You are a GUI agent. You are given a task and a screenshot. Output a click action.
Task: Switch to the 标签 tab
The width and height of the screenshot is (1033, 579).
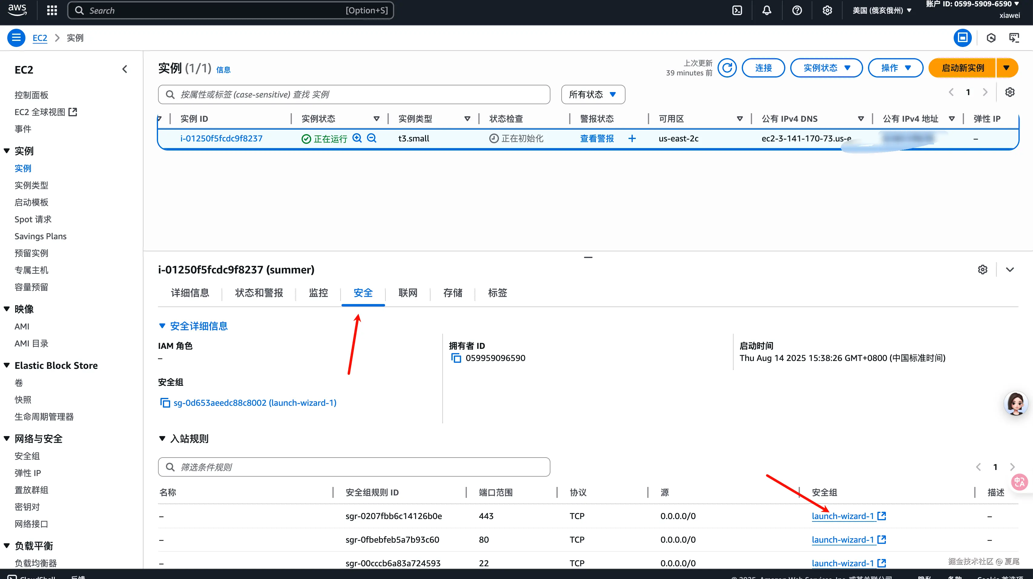point(498,293)
